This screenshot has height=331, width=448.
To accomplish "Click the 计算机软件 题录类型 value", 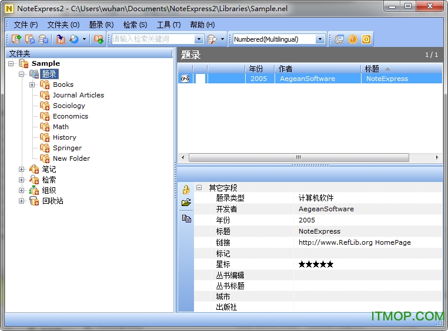I will (x=316, y=198).
